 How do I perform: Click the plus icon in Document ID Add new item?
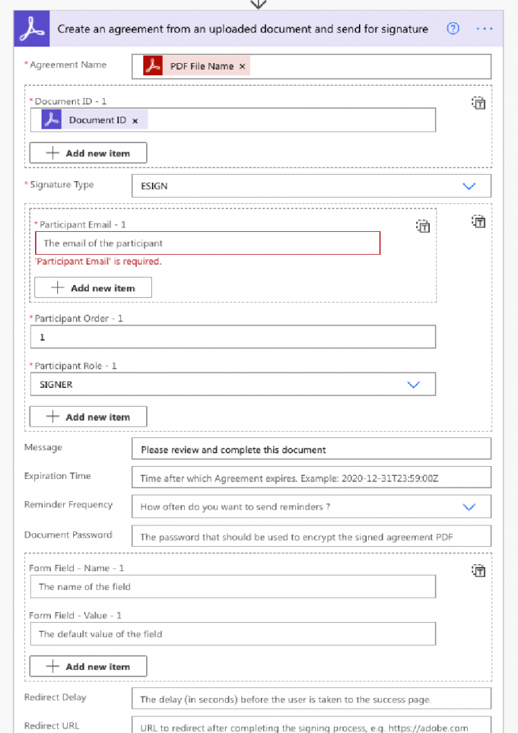click(52, 153)
